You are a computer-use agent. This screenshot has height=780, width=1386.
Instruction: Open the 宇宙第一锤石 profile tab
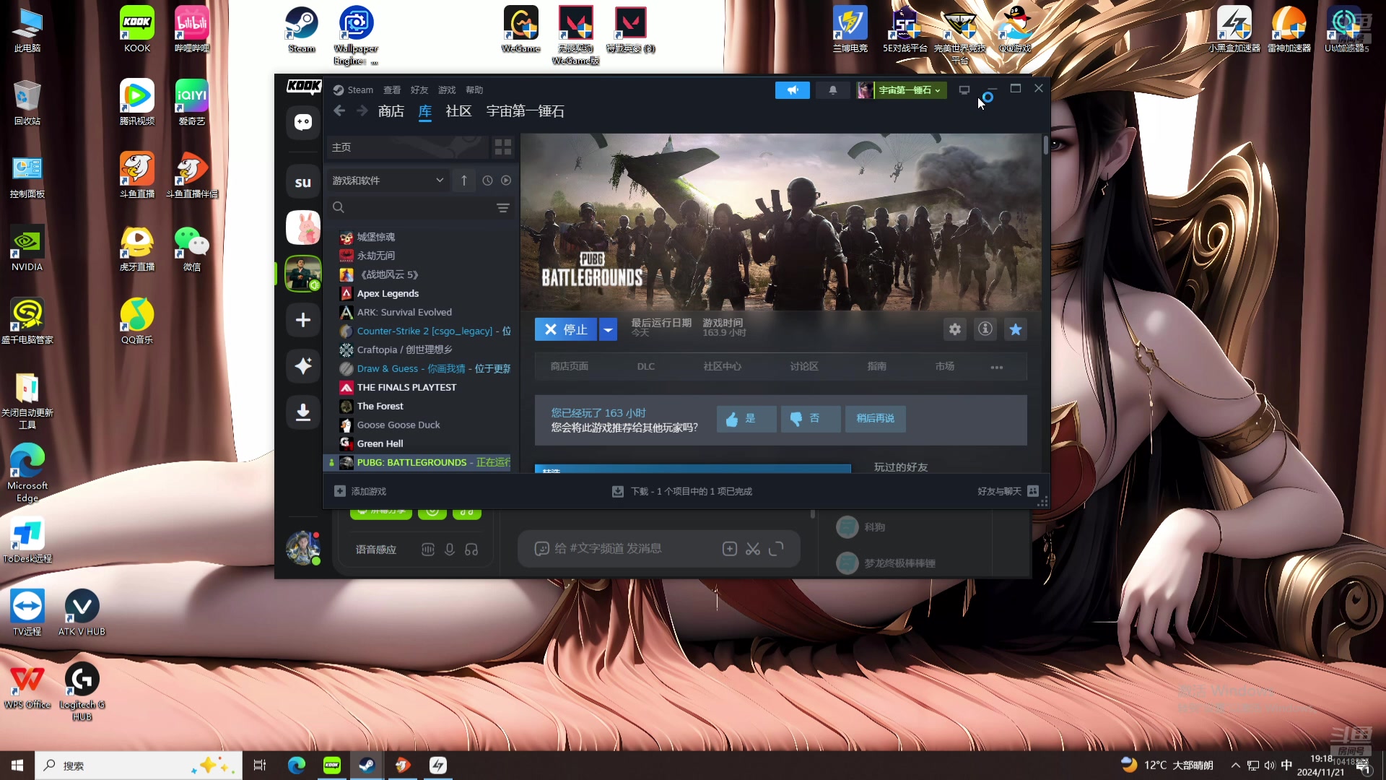click(x=525, y=111)
